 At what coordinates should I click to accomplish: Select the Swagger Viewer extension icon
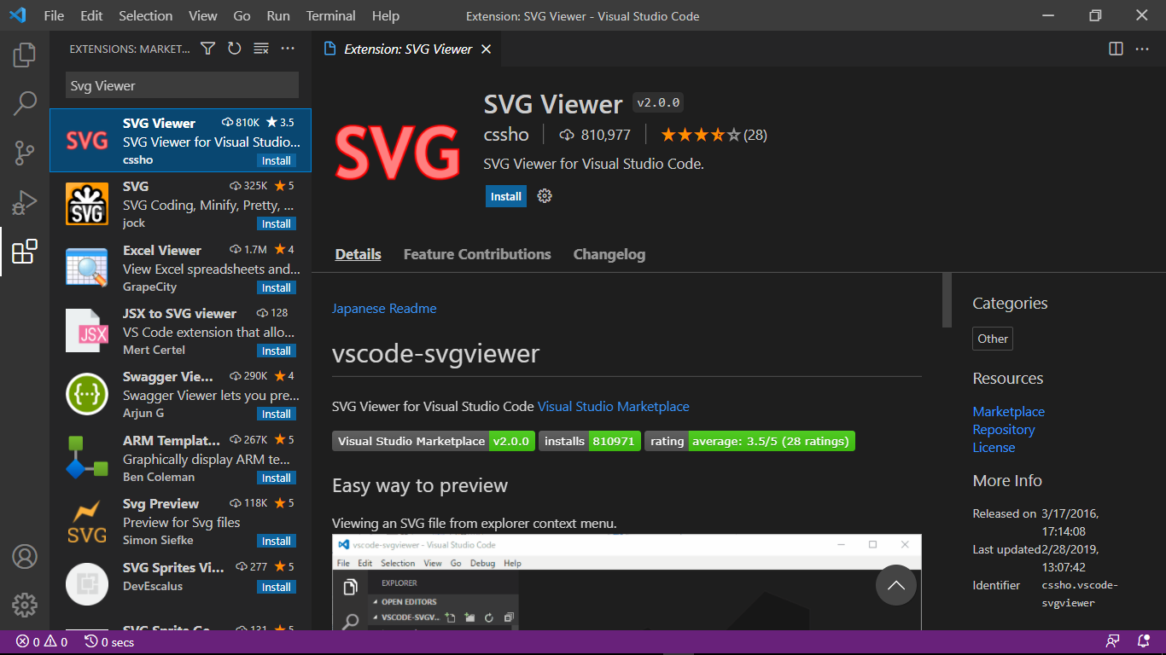coord(87,394)
